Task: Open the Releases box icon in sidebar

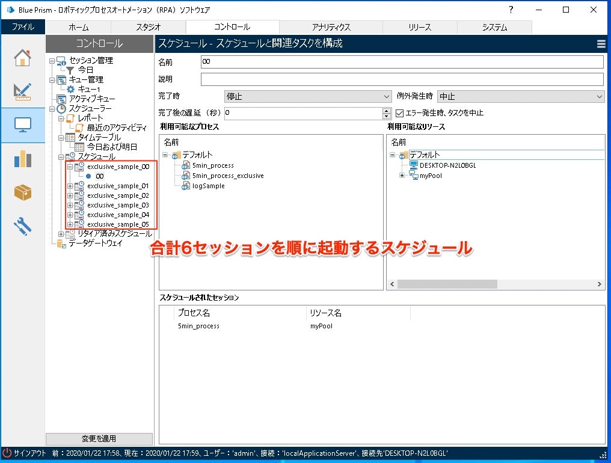Action: point(23,192)
